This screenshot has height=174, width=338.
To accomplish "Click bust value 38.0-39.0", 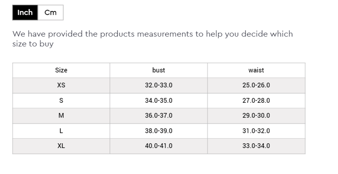I will [158, 131].
